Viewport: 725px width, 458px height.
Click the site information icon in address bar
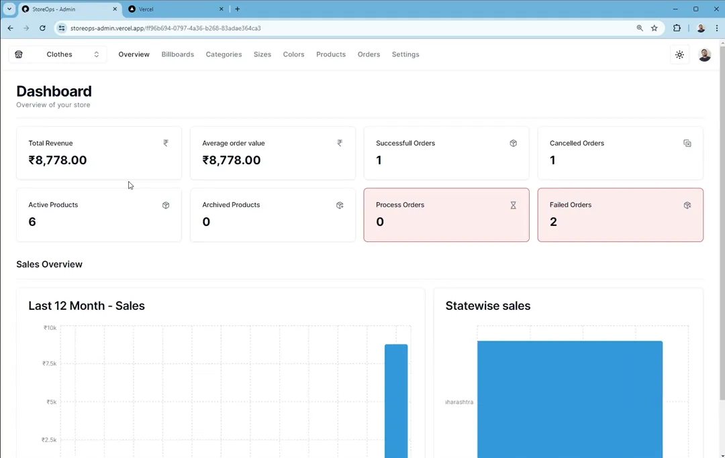tap(62, 28)
